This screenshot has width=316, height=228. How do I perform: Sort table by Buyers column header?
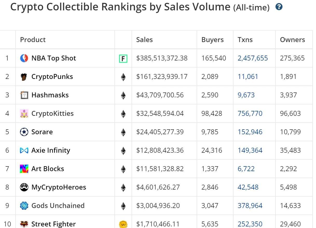coord(212,40)
